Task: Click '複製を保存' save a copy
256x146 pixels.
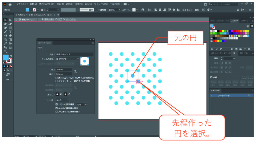Action: pyautogui.click(x=48, y=19)
